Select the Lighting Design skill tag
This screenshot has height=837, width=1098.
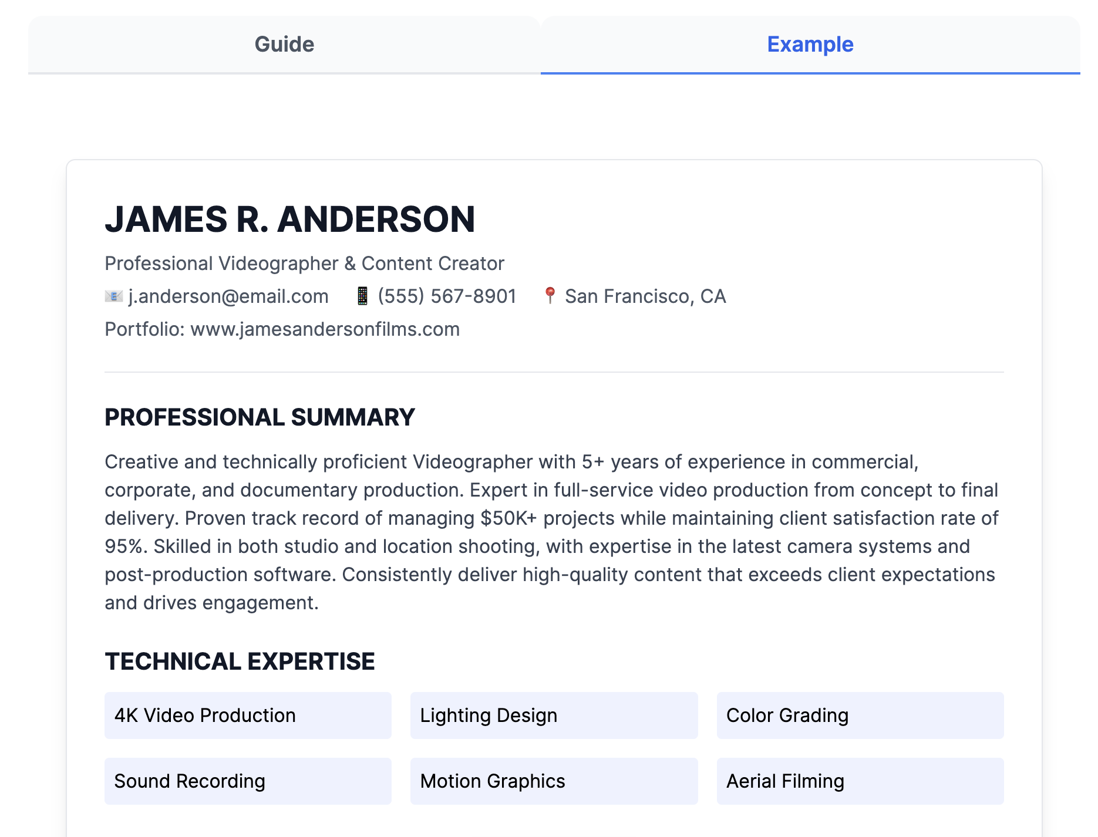[554, 716]
